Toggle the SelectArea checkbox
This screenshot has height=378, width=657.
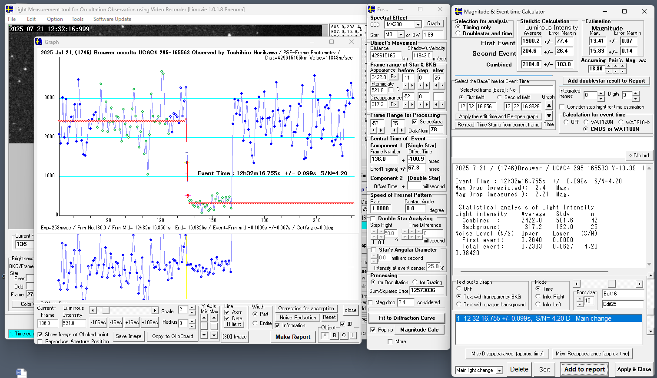coord(415,122)
